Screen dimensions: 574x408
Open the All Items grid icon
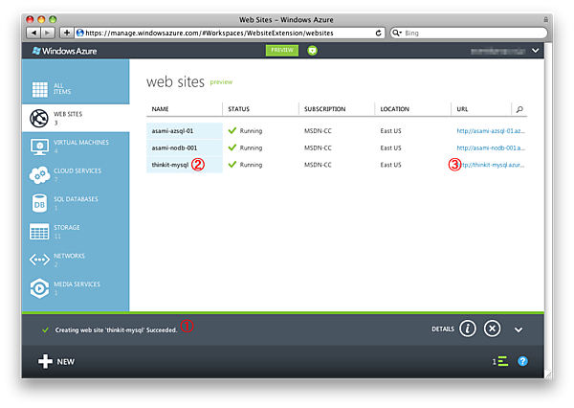click(40, 89)
